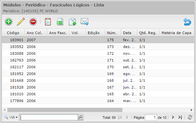Jump to last page arrow
This screenshot has height=123, width=196.
click(180, 117)
